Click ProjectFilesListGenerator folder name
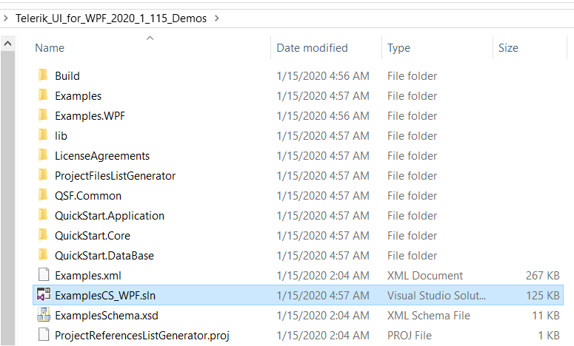574x346 pixels. pyautogui.click(x=116, y=176)
